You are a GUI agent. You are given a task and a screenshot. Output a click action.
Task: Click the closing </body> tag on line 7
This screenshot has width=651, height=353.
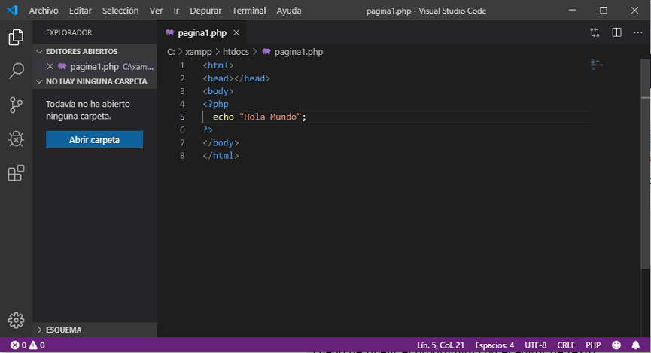coord(221,142)
